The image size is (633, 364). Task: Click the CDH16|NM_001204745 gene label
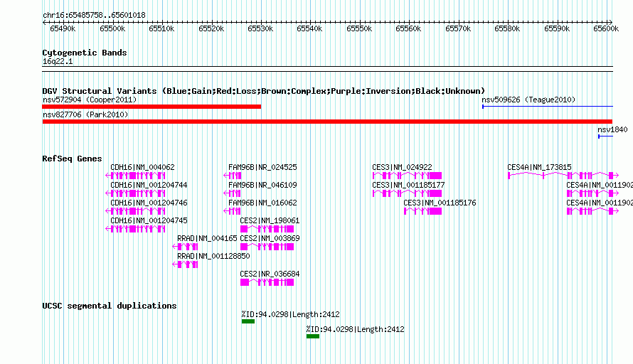[x=149, y=220]
